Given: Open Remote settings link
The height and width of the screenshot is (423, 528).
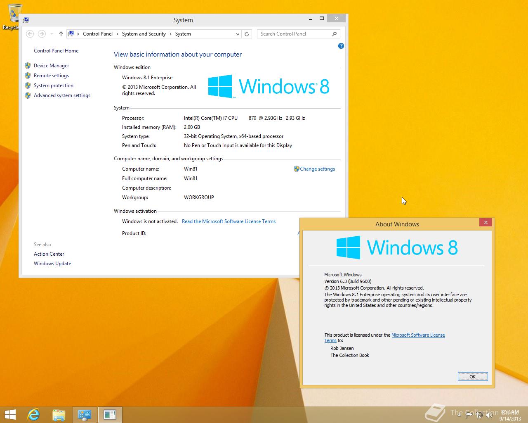Looking at the screenshot, I should point(51,76).
